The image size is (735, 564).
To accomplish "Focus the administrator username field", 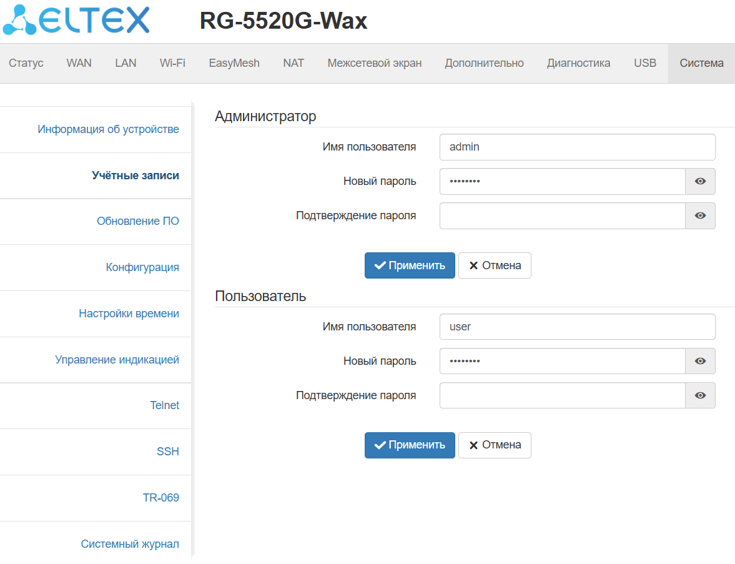I will point(577,147).
